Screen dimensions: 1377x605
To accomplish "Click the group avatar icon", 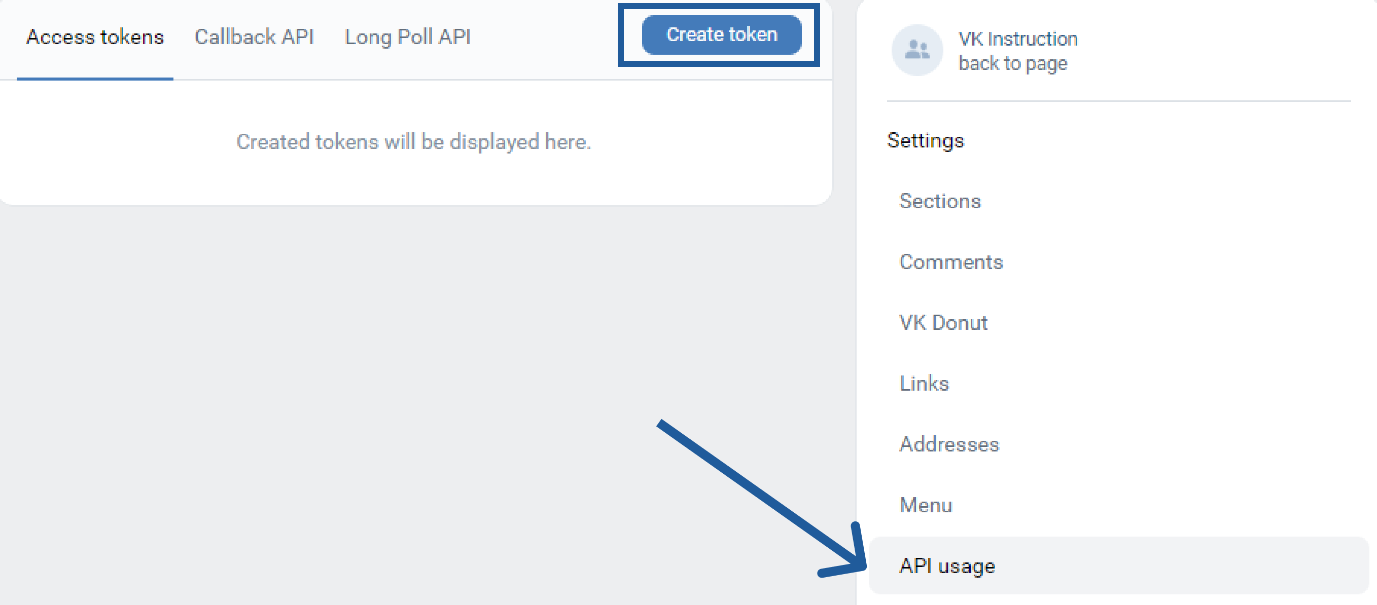I will (917, 50).
